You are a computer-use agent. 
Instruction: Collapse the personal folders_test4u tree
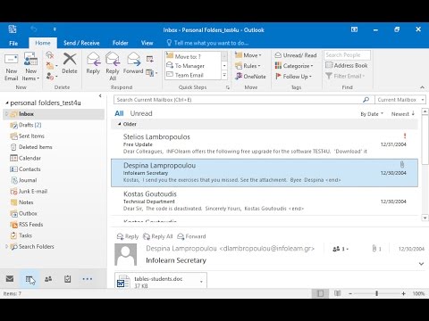[7, 103]
